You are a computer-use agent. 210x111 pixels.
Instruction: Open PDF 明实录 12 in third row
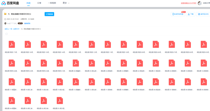pyautogui.click(x=92, y=82)
